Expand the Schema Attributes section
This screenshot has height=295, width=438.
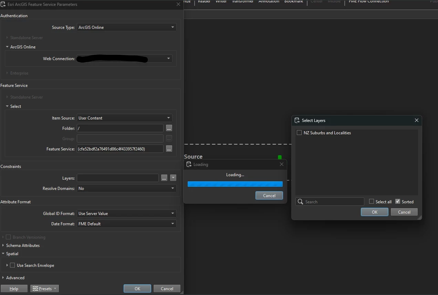(x=3, y=245)
